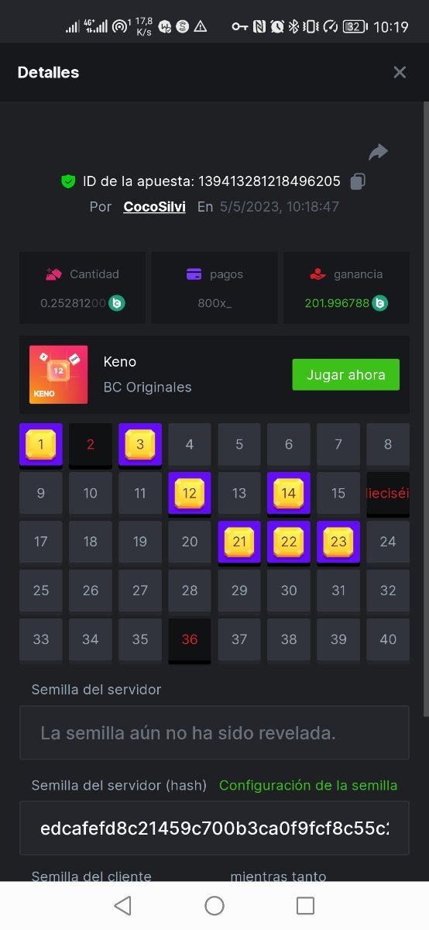The image size is (429, 930).
Task: Tap the gold gem tile 14
Action: (x=289, y=494)
